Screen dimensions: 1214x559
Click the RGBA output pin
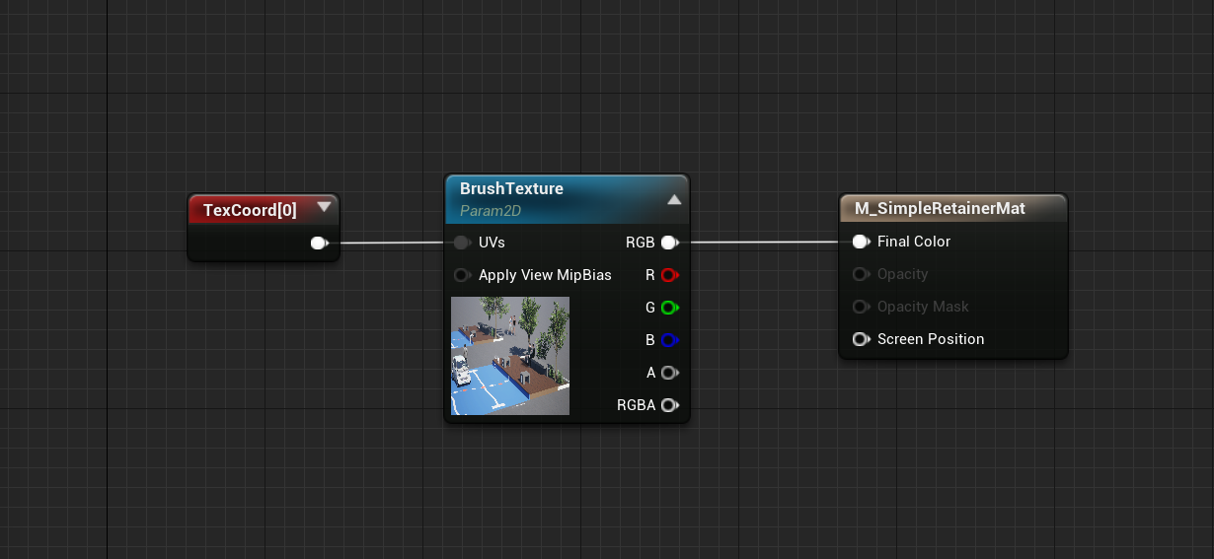click(669, 405)
